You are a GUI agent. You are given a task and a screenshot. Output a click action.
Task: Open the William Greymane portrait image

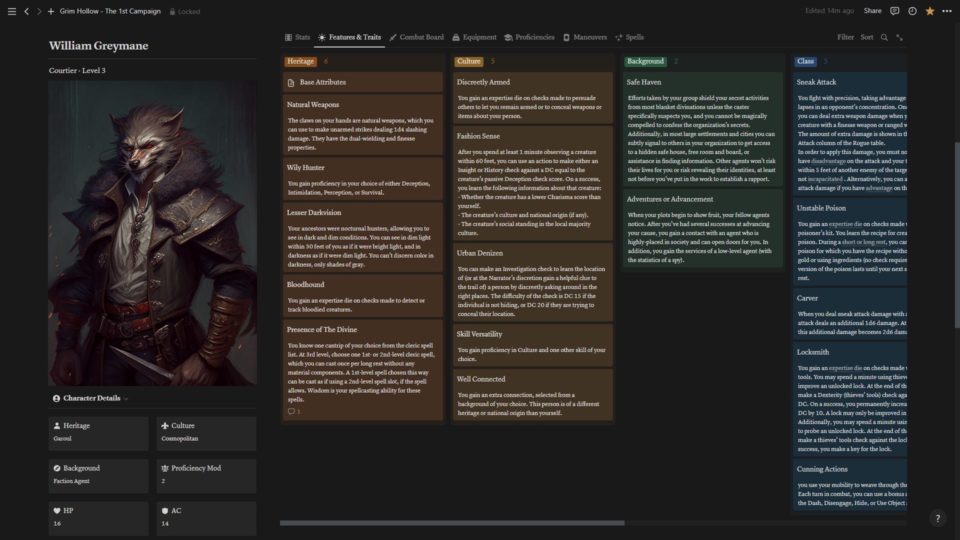tap(152, 233)
